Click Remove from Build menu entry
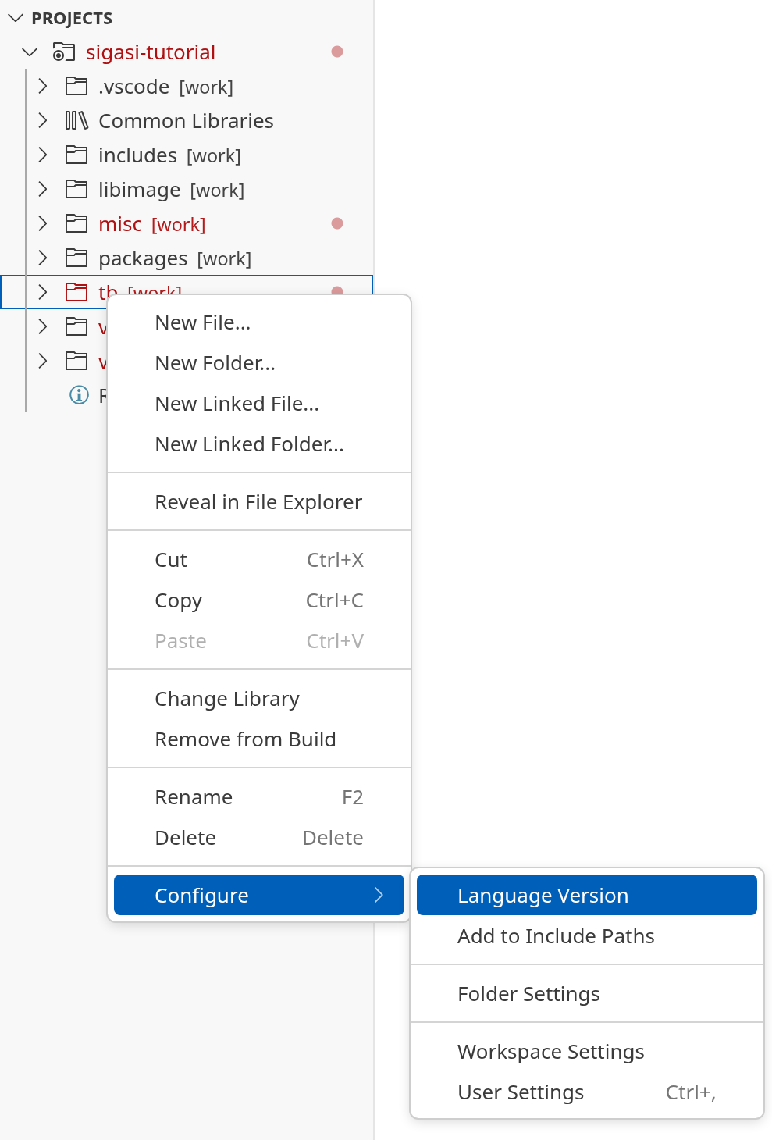 click(245, 739)
